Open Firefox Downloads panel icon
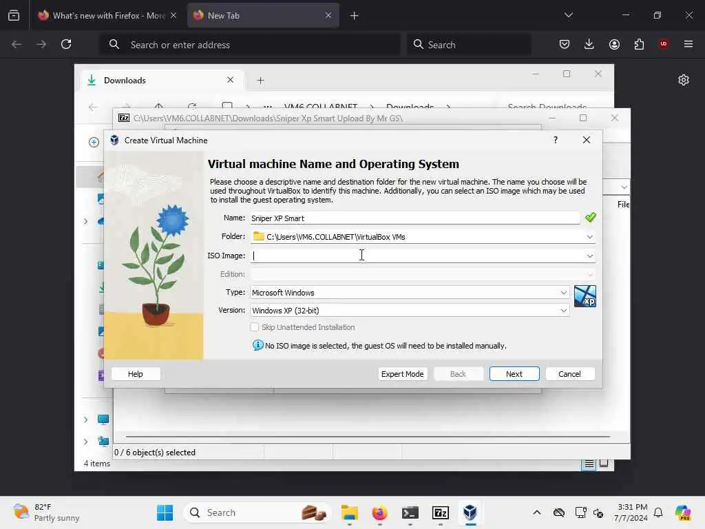 click(589, 44)
